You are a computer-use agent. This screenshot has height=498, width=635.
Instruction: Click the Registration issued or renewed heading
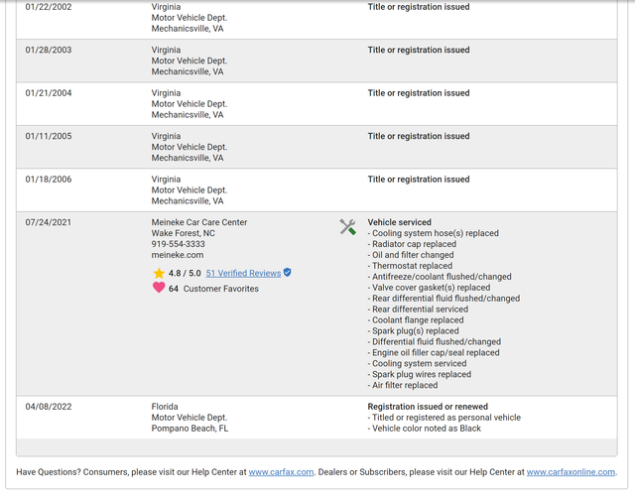pyautogui.click(x=428, y=407)
